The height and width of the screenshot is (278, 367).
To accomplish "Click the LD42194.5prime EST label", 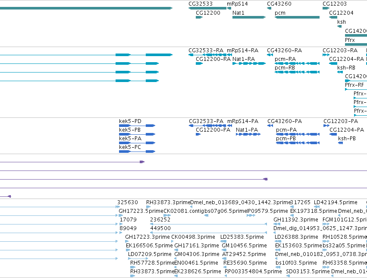I will pyautogui.click(x=336, y=202).
